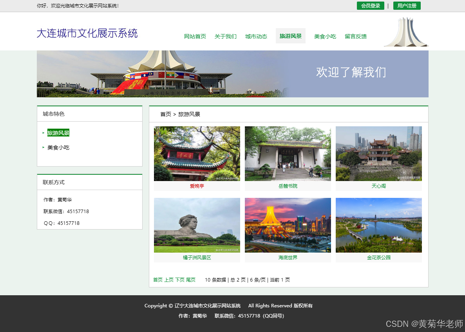
Task: Click the 海底世界 caption link
Action: click(x=288, y=258)
